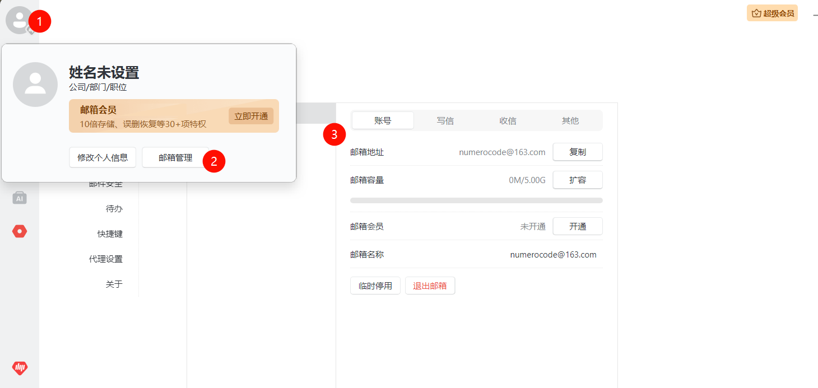Screen dimensions: 818x388
Task: Switch to the 收信 tab
Action: pos(508,120)
